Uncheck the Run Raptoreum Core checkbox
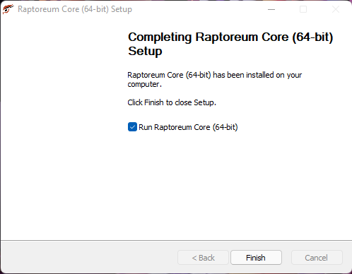Image resolution: width=352 pixels, height=274 pixels. [x=132, y=127]
